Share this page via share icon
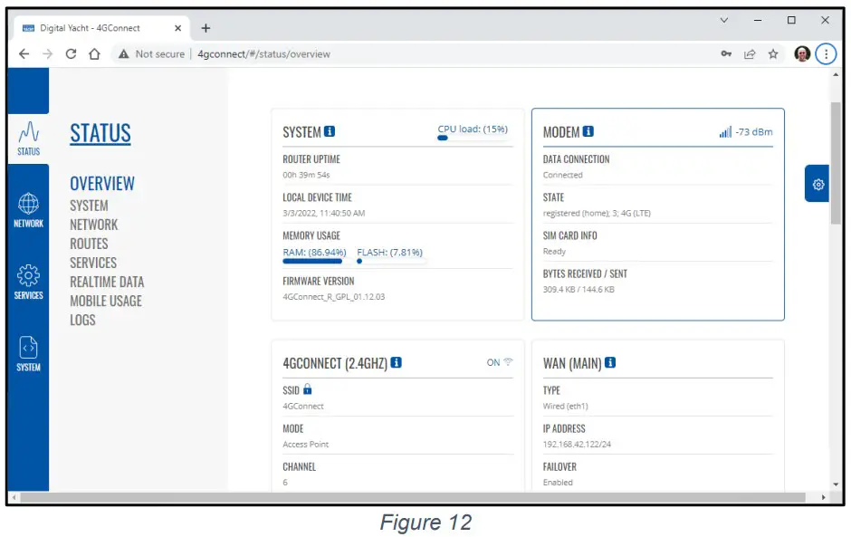This screenshot has width=851, height=537. [750, 53]
